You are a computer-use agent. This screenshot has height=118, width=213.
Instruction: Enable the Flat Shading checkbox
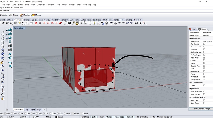[204, 44]
